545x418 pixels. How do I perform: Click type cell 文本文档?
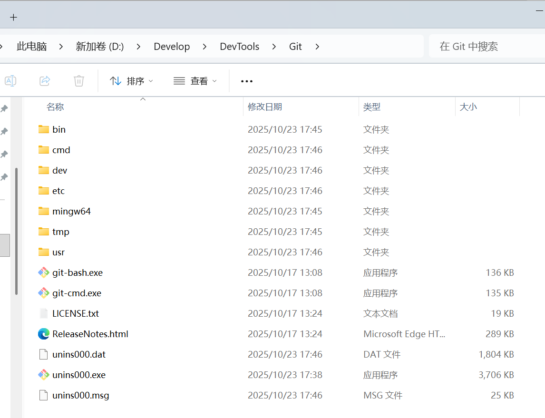click(x=380, y=313)
